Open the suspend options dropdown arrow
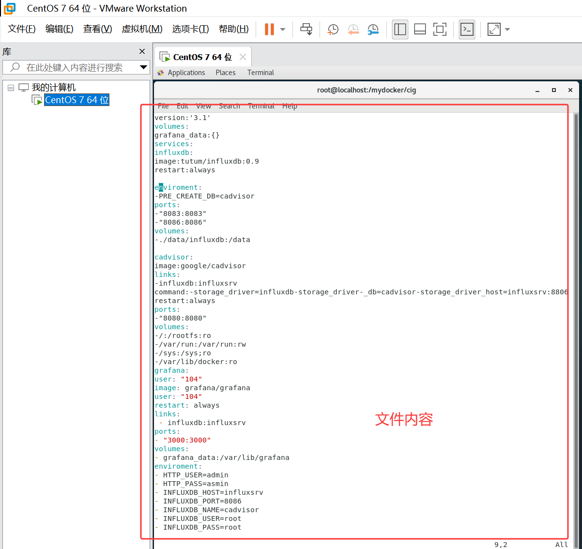Screen dimensions: 582x549 pos(282,30)
